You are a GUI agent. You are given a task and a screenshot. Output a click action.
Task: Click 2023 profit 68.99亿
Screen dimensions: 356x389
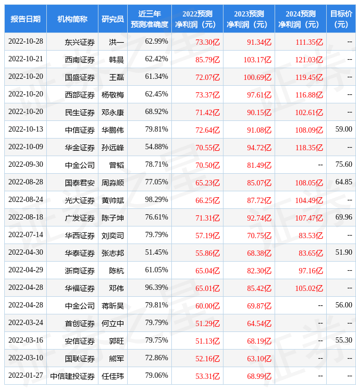259,377
